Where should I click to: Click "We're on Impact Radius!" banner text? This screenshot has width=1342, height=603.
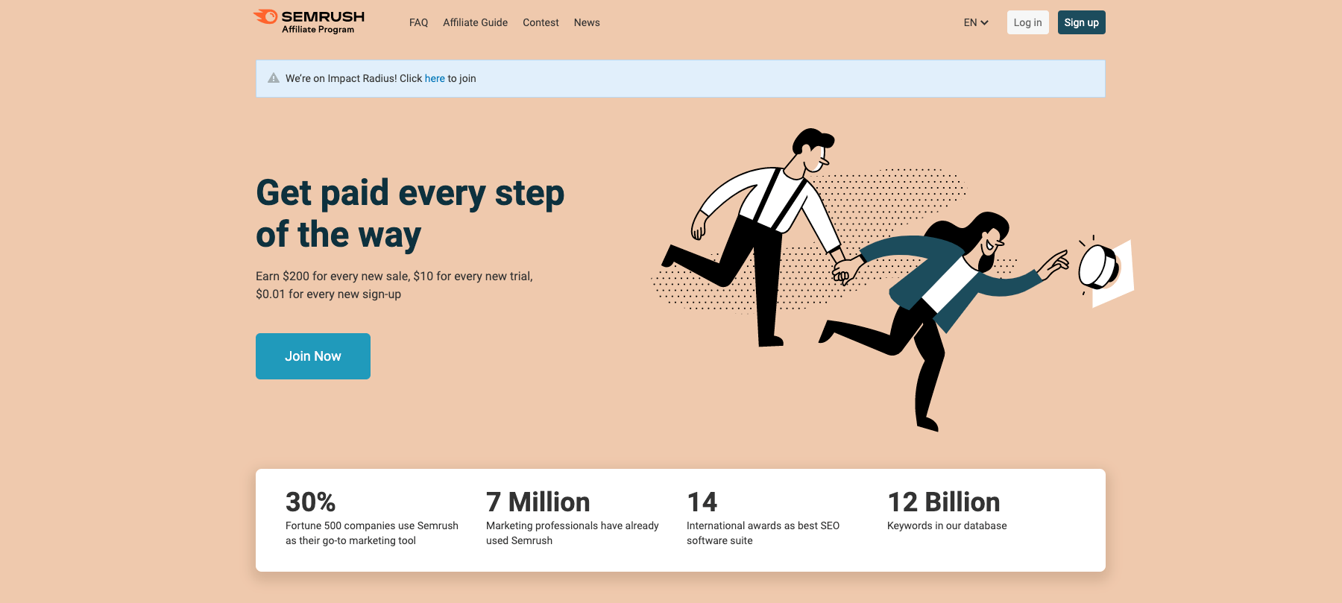380,78
